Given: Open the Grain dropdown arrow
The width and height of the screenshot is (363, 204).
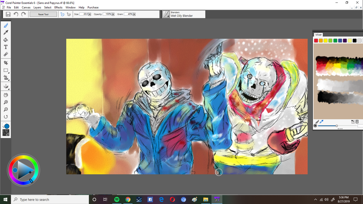Looking at the screenshot, I should (134, 14).
